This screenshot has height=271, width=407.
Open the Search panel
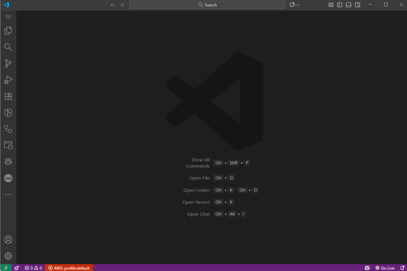pyautogui.click(x=8, y=47)
